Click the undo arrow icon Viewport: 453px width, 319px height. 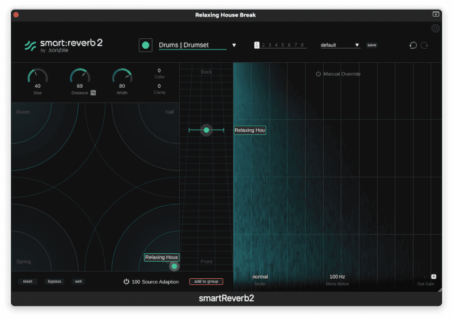(x=413, y=45)
